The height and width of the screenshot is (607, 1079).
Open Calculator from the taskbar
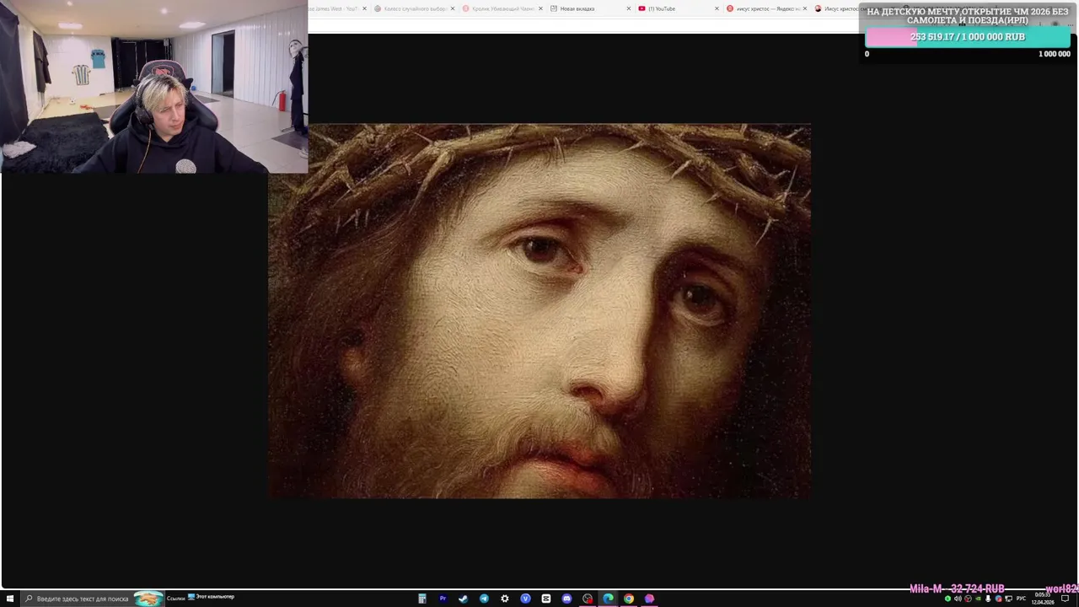click(421, 599)
